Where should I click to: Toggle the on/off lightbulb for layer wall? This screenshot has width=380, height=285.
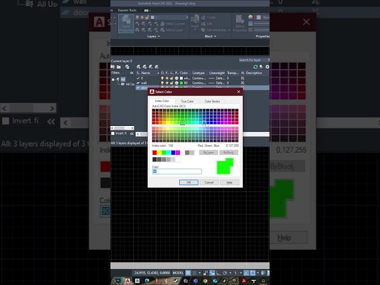pos(162,83)
